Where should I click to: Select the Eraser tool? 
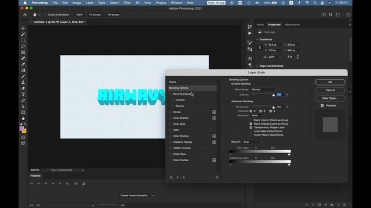[23, 88]
